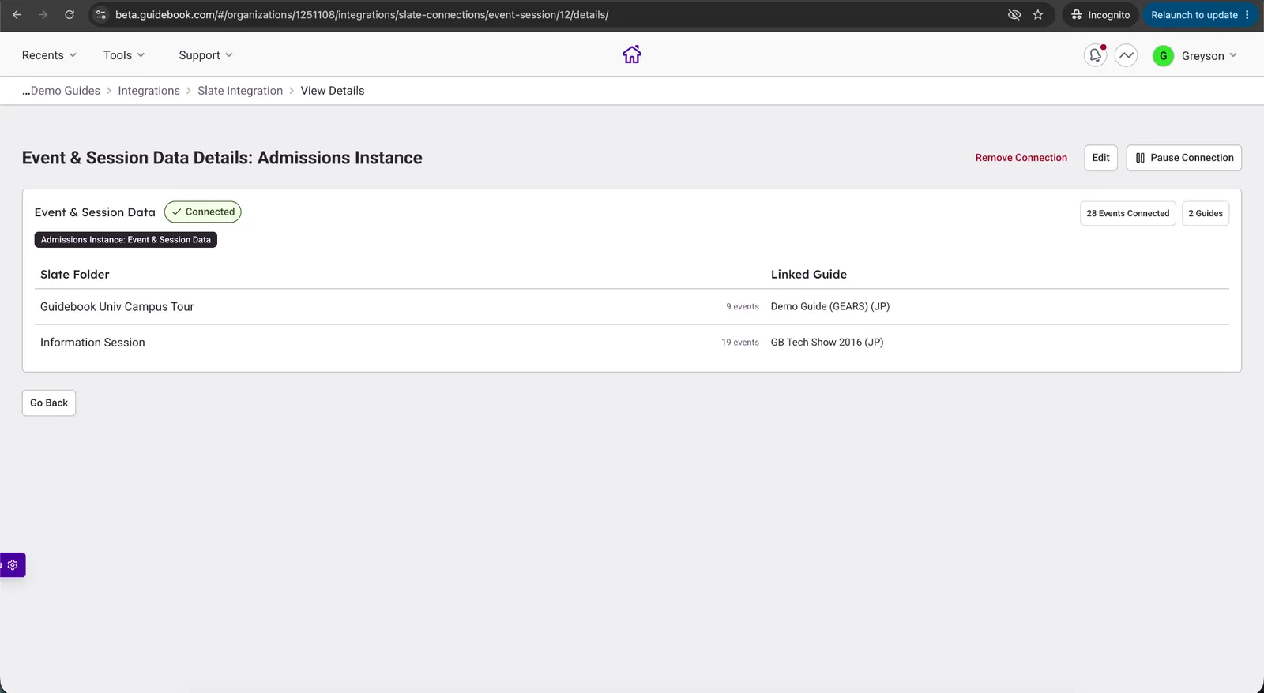Click the green G user avatar
This screenshot has height=693, width=1264.
click(x=1163, y=56)
